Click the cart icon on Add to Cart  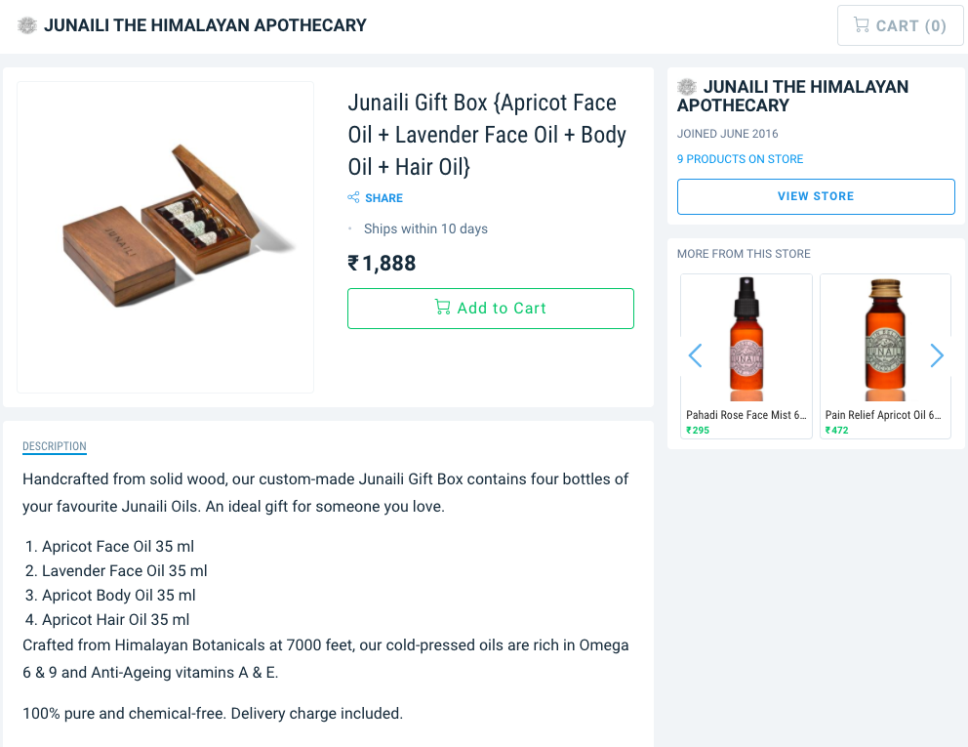(x=442, y=308)
